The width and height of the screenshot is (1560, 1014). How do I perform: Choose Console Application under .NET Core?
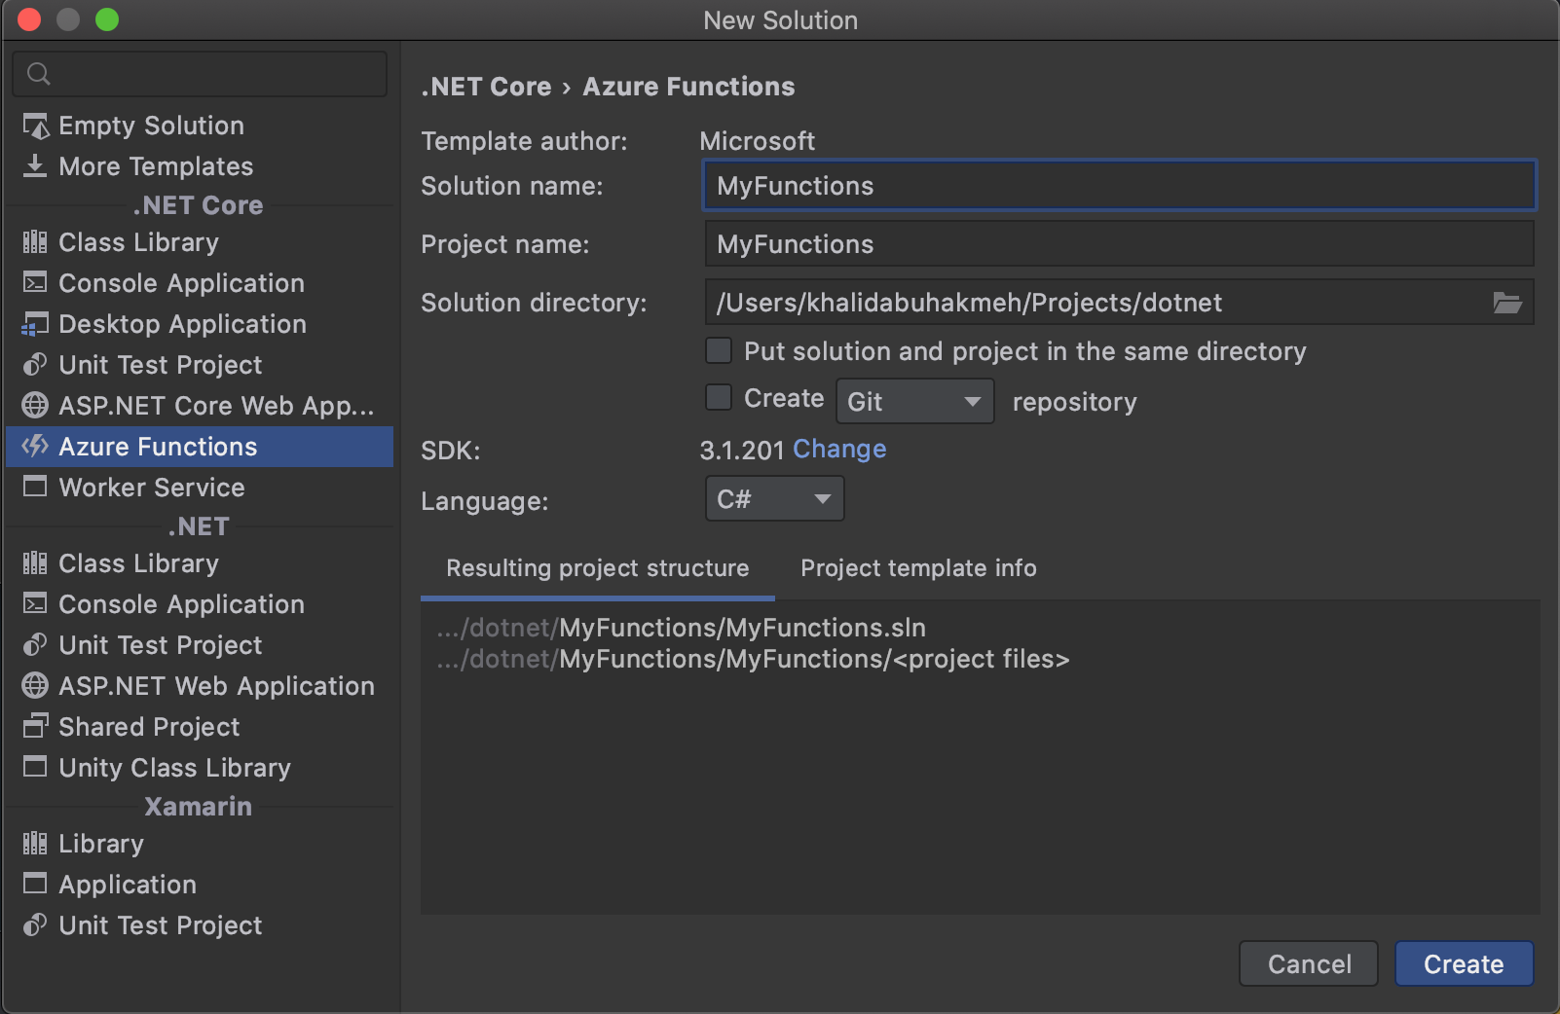pos(181,283)
